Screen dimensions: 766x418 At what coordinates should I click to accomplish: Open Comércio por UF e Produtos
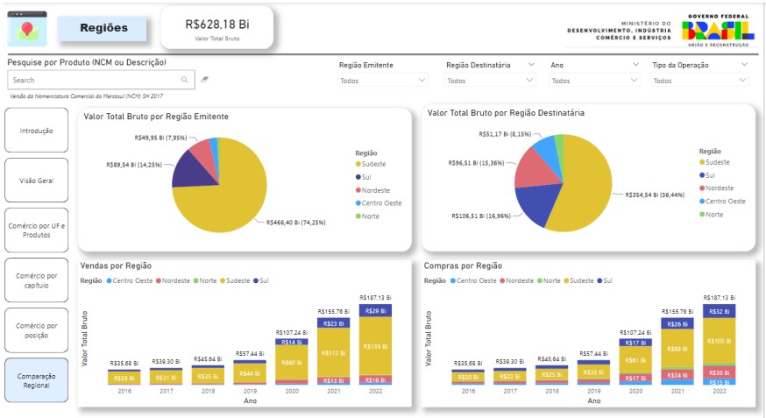36,230
